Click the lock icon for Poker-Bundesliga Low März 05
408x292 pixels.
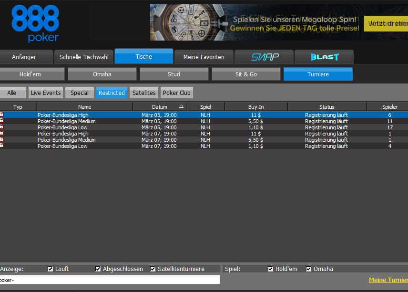pyautogui.click(x=1, y=127)
